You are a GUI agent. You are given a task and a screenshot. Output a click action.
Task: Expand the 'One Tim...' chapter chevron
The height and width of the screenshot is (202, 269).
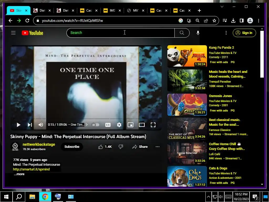87,125
